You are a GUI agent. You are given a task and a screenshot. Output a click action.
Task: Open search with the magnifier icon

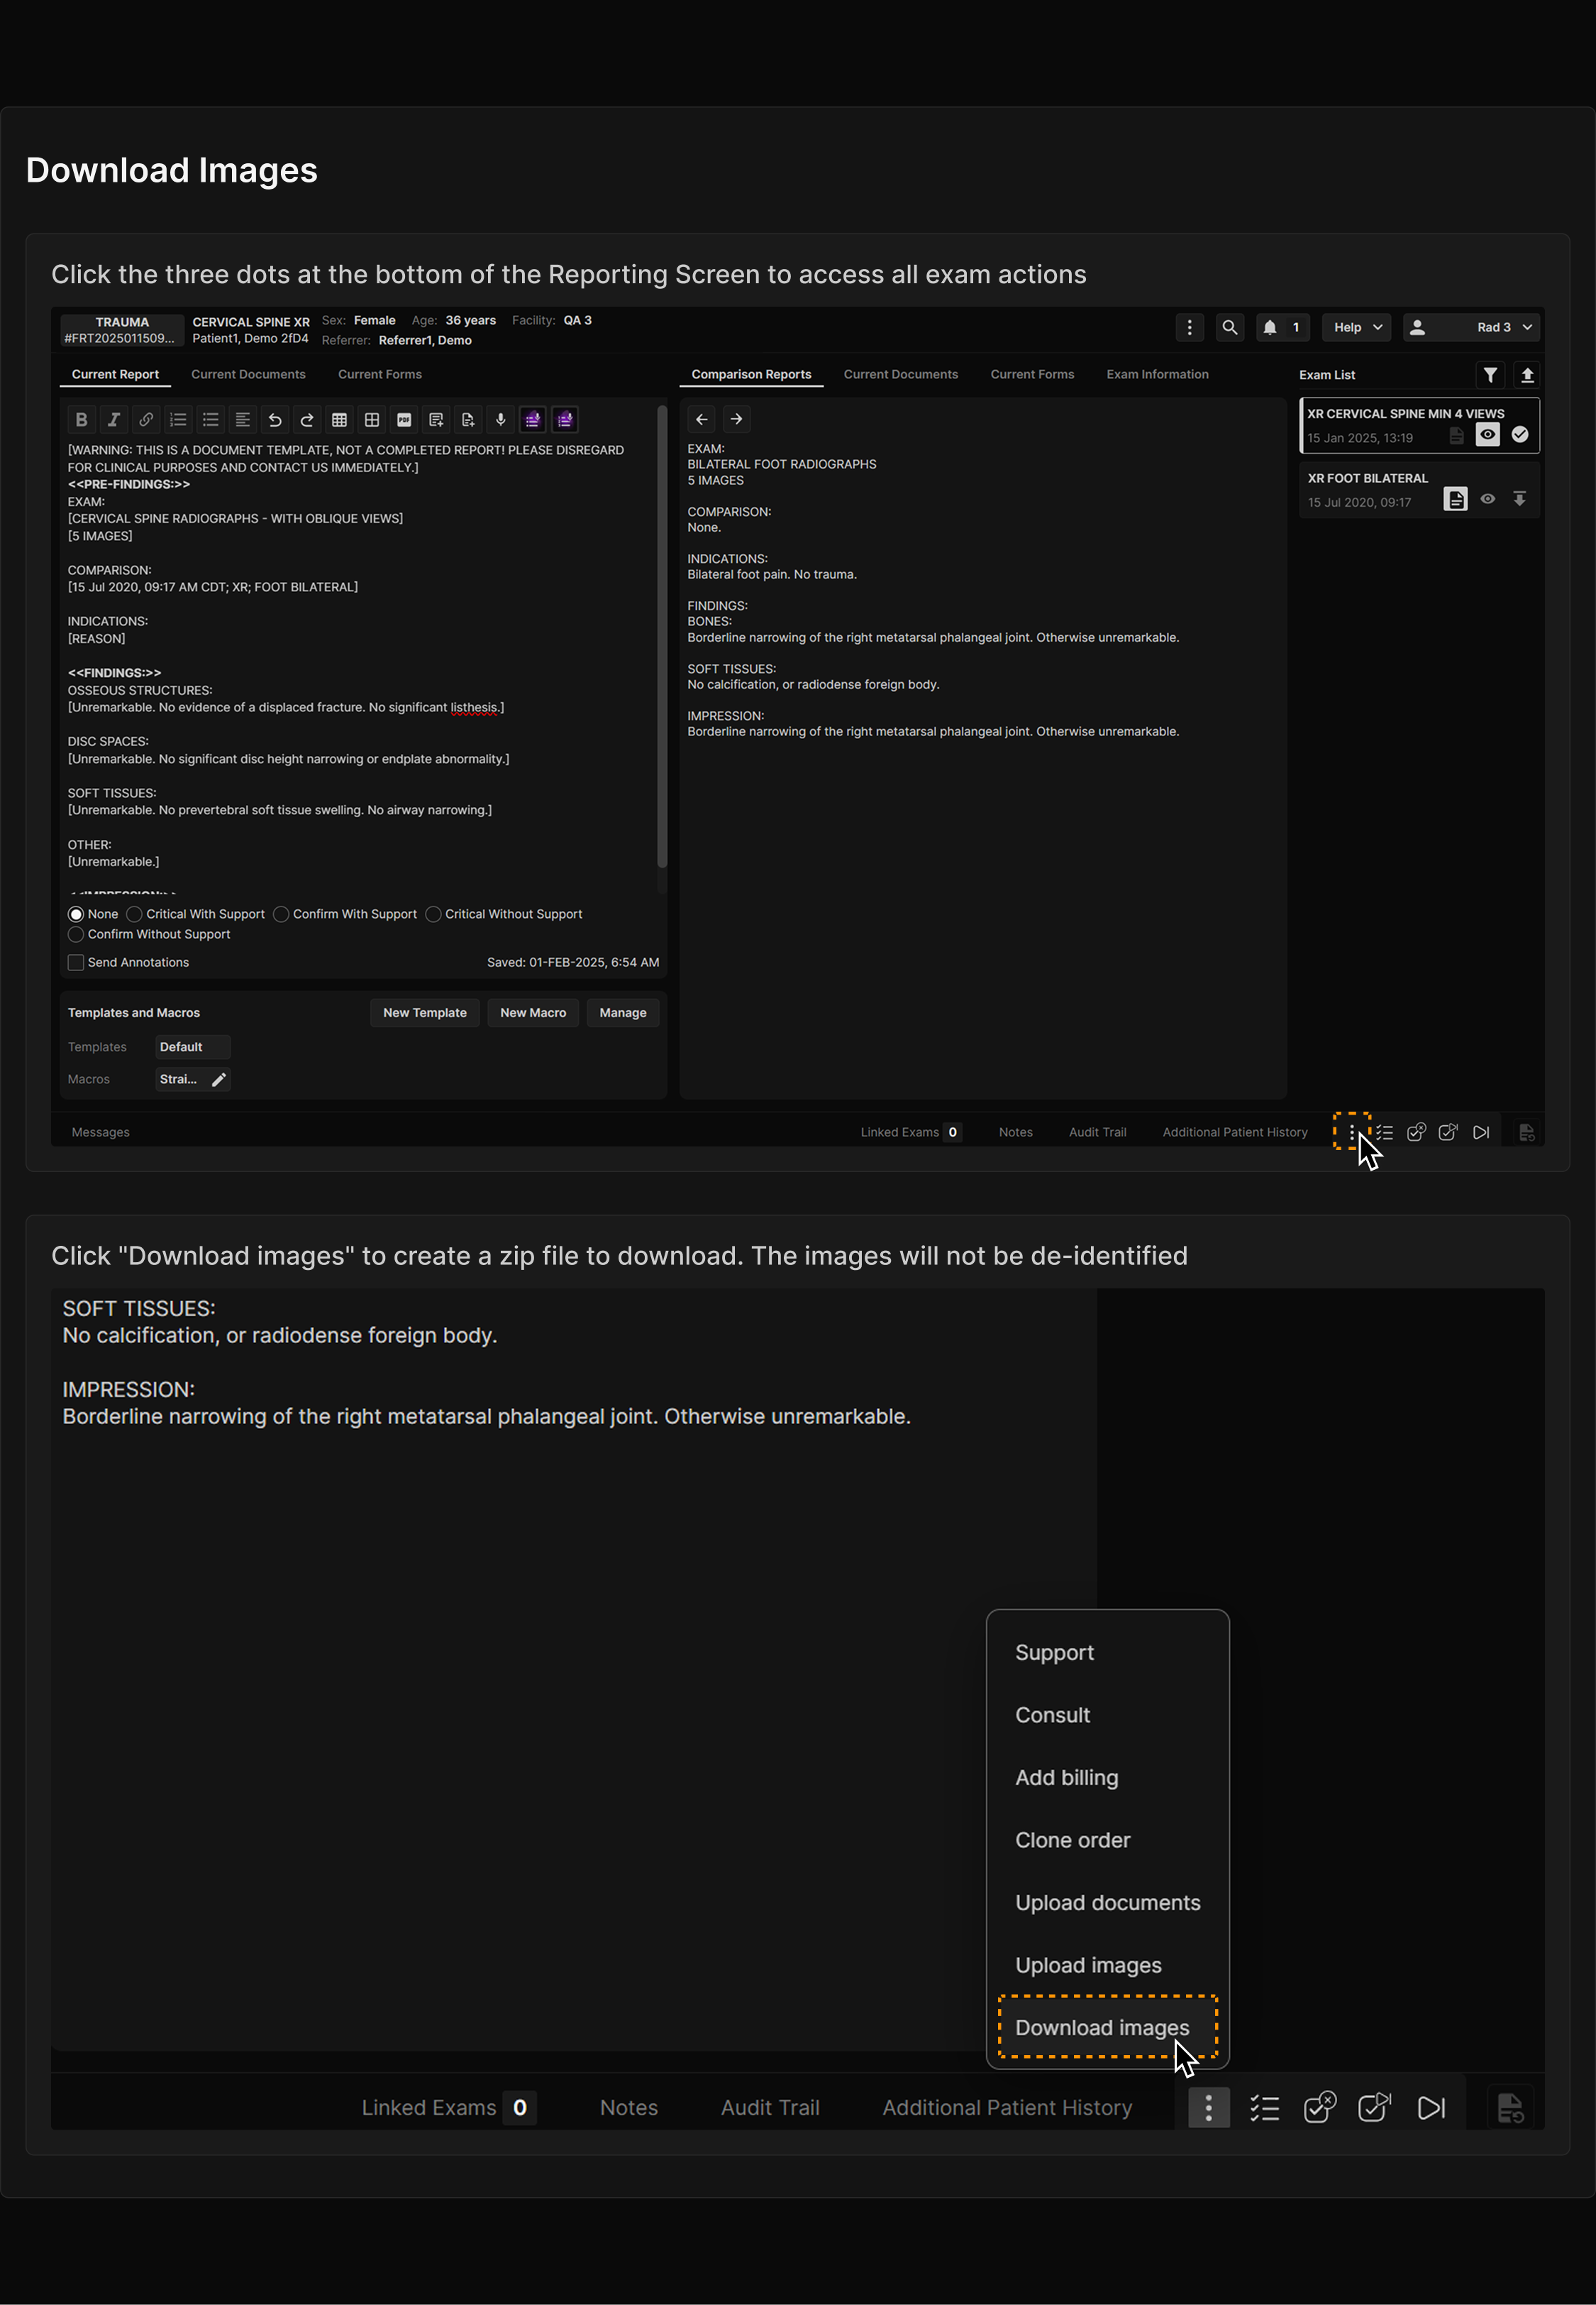[1230, 327]
